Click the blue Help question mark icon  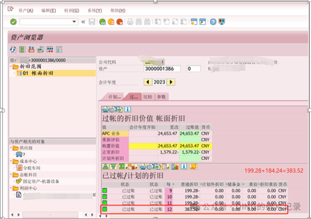[213, 22]
